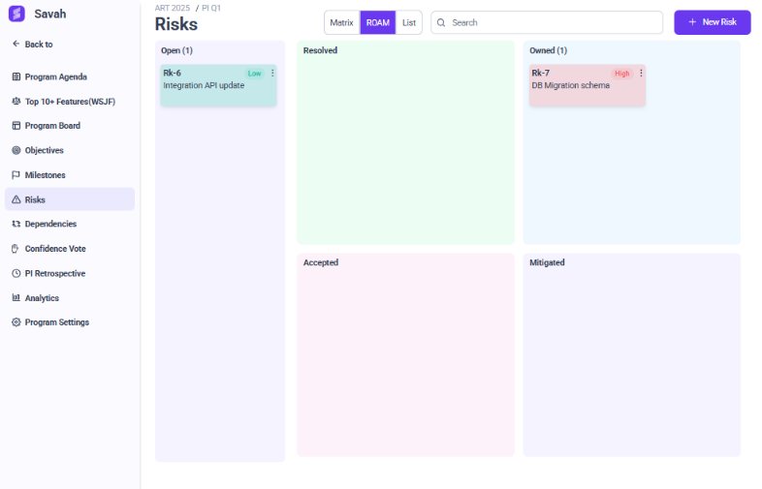Open Dependencies in sidebar

(x=50, y=224)
